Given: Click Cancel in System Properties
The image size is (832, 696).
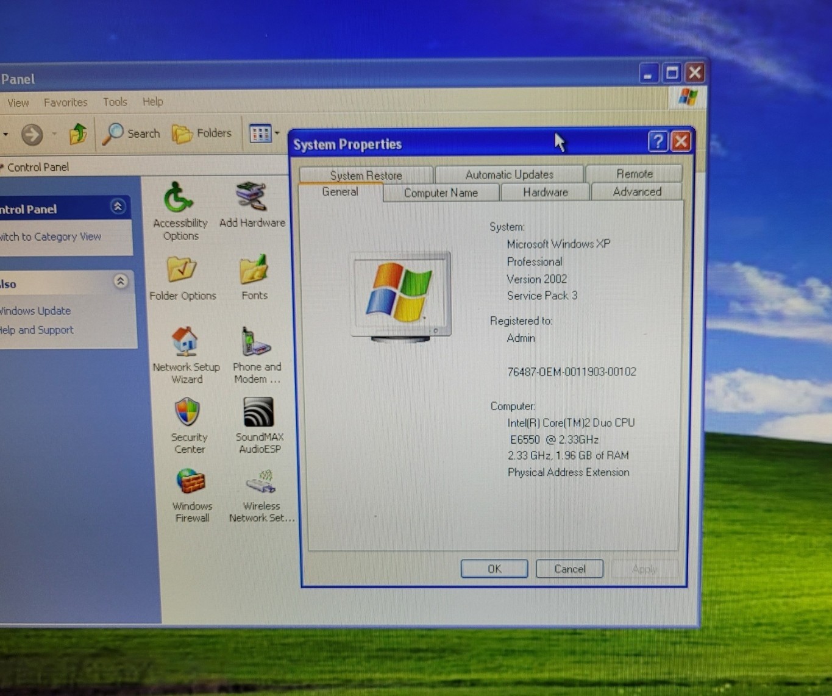Looking at the screenshot, I should [569, 569].
